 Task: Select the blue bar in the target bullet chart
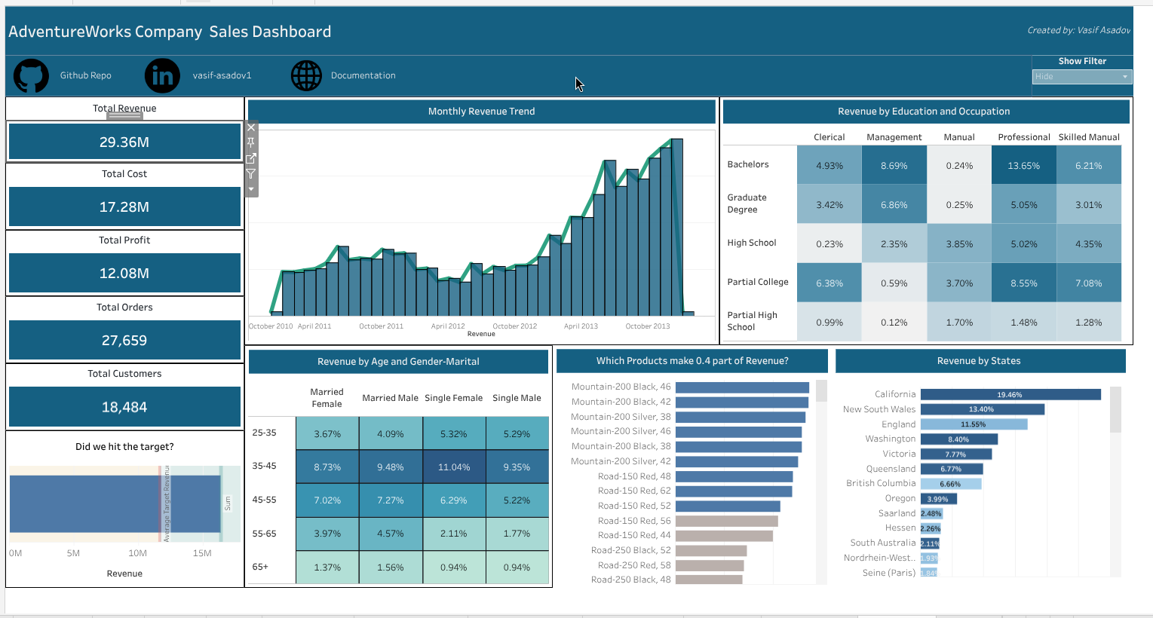coord(115,504)
